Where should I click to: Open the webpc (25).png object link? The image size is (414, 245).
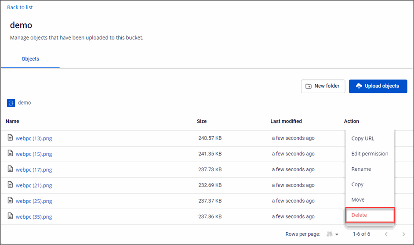click(34, 201)
